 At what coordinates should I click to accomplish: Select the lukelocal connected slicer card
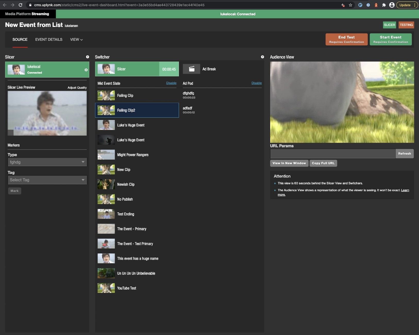(47, 70)
